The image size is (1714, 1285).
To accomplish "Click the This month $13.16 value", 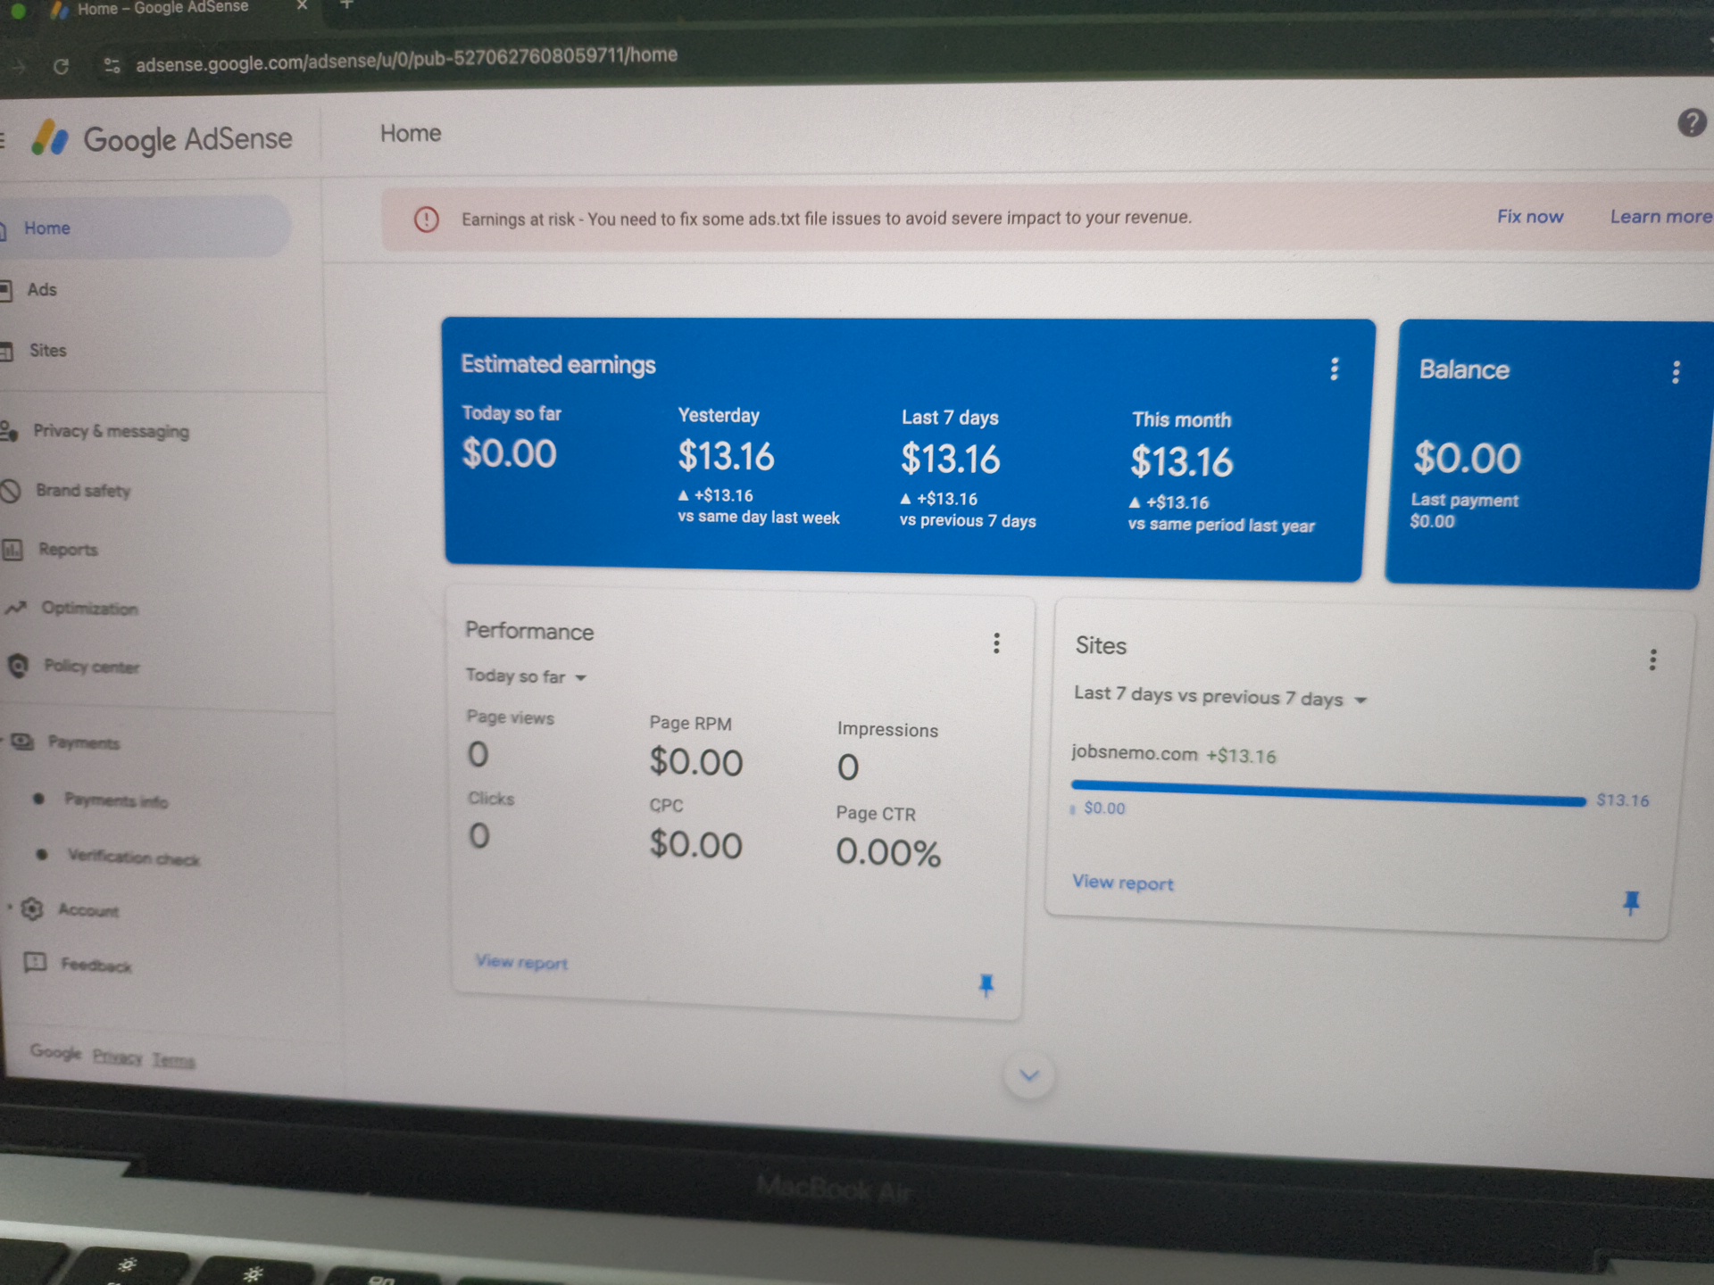I will [x=1181, y=462].
